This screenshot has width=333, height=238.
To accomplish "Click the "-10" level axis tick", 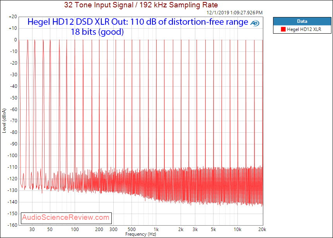I will pos(13,51).
